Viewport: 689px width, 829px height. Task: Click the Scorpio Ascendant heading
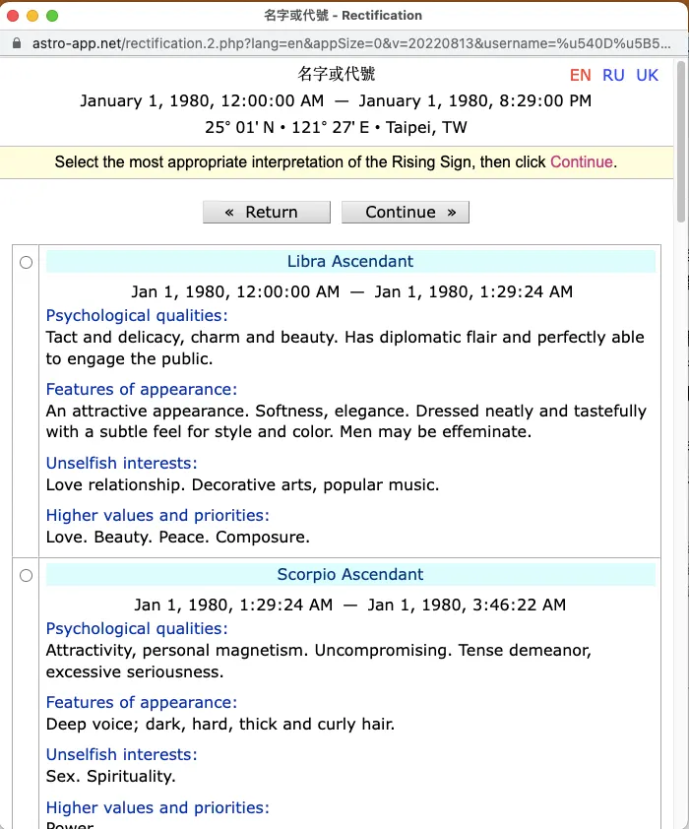350,574
